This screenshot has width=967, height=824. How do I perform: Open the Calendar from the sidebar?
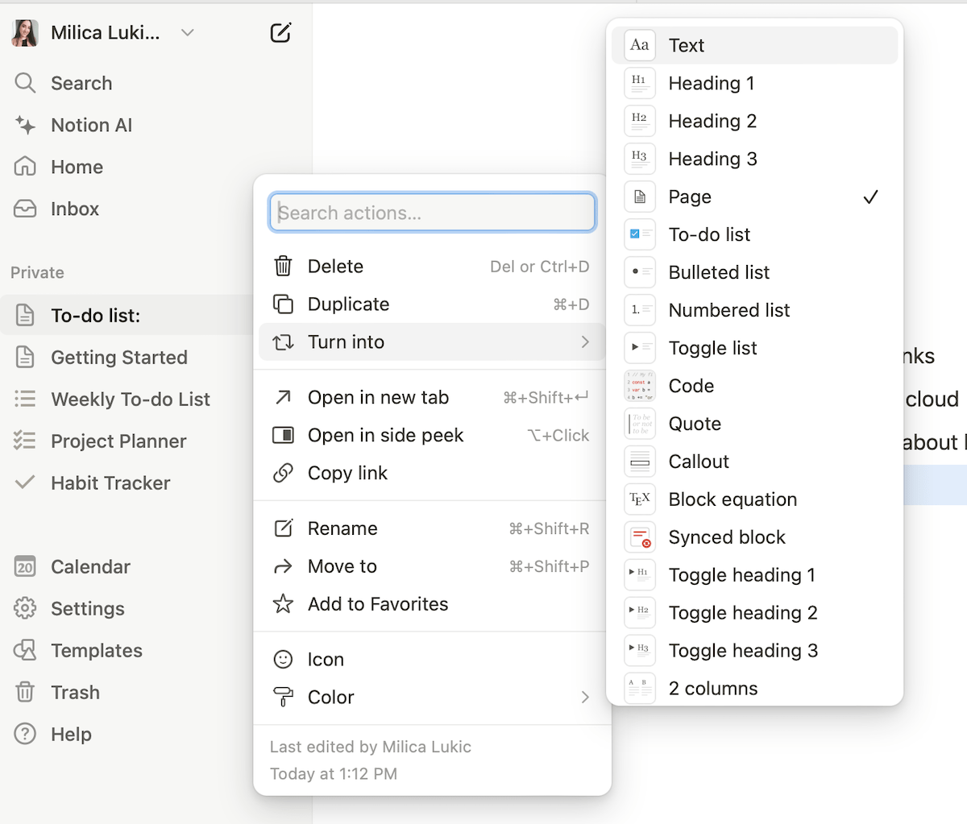(x=89, y=566)
